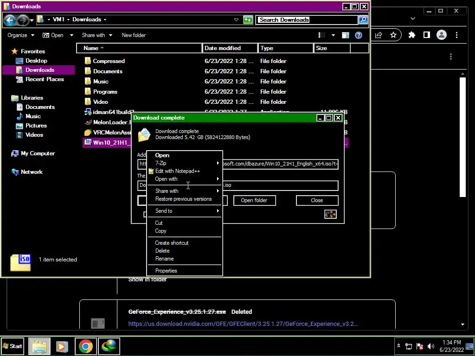Click the Search Downloads field
Viewport: 475px width, 356px height.
click(x=307, y=20)
